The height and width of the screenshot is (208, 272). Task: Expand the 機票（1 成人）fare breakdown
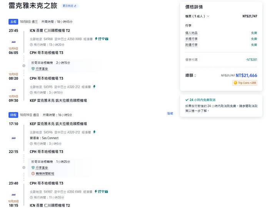point(198,16)
